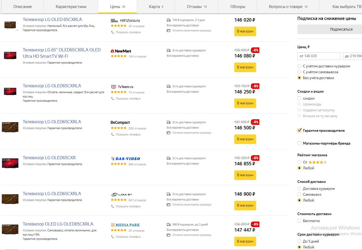Switch to the Отзывы tab
The width and height of the screenshot is (362, 250).
197,7
